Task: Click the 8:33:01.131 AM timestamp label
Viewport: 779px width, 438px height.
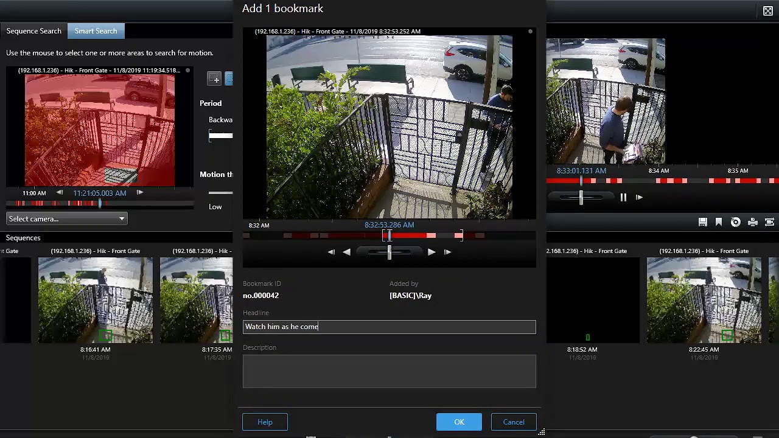Action: pyautogui.click(x=581, y=171)
